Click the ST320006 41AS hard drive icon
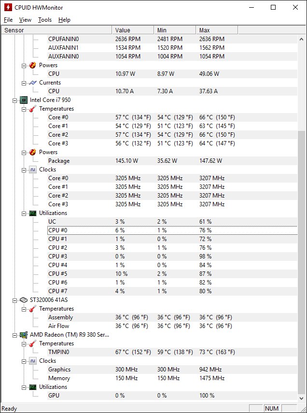The height and width of the screenshot is (413, 307). tap(23, 300)
